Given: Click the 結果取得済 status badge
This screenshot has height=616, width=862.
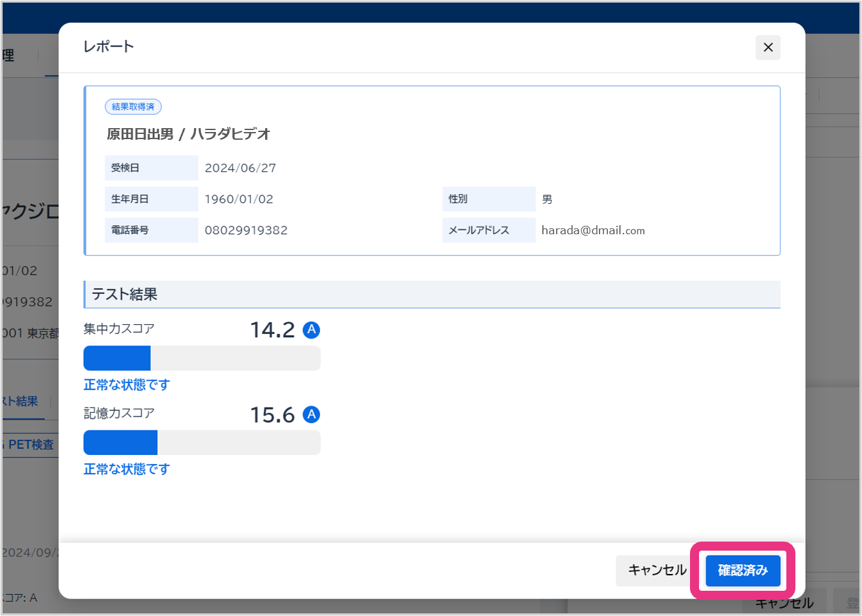Looking at the screenshot, I should [133, 107].
